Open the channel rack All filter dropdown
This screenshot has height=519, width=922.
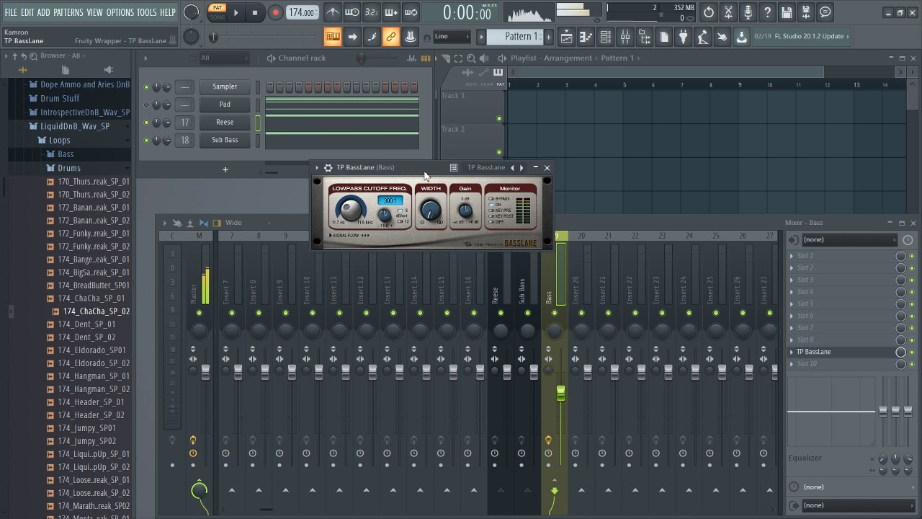[x=223, y=58]
